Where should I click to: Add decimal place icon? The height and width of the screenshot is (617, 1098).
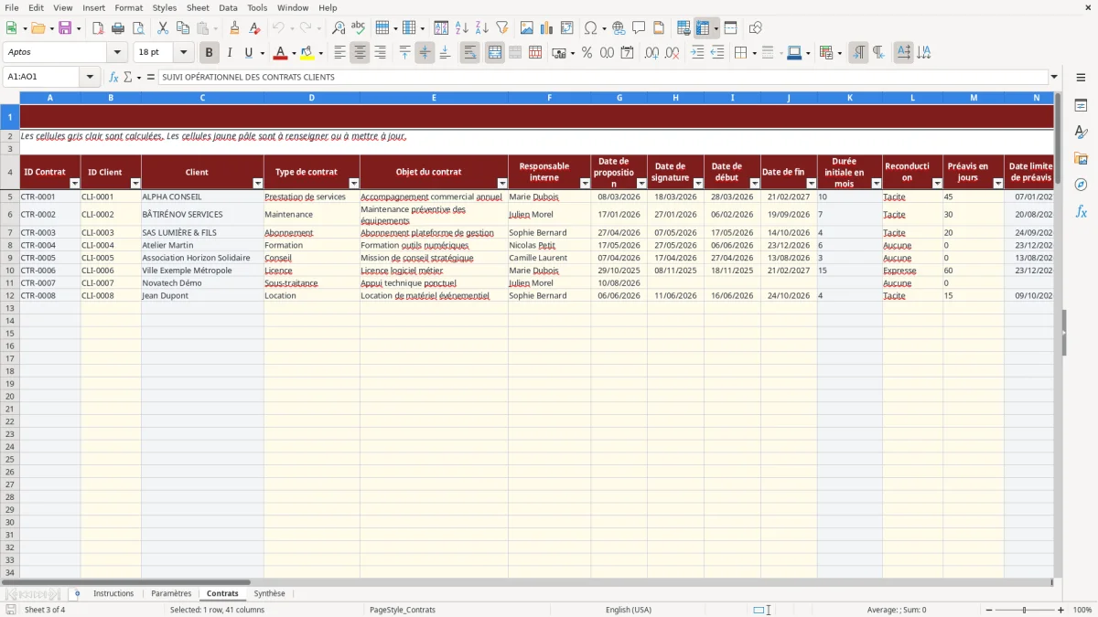tap(653, 53)
